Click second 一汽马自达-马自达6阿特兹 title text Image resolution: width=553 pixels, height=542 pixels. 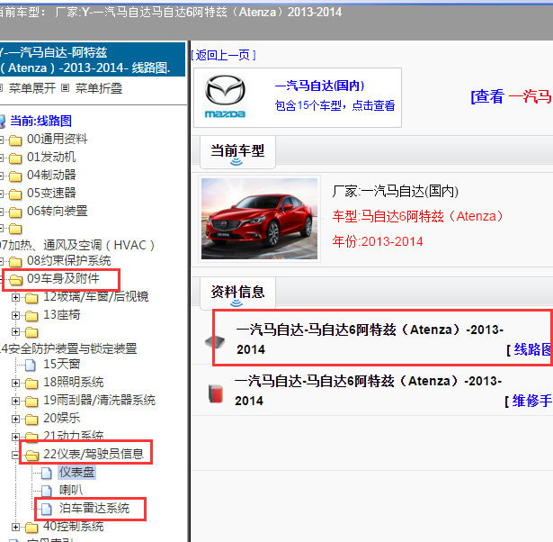tap(368, 391)
